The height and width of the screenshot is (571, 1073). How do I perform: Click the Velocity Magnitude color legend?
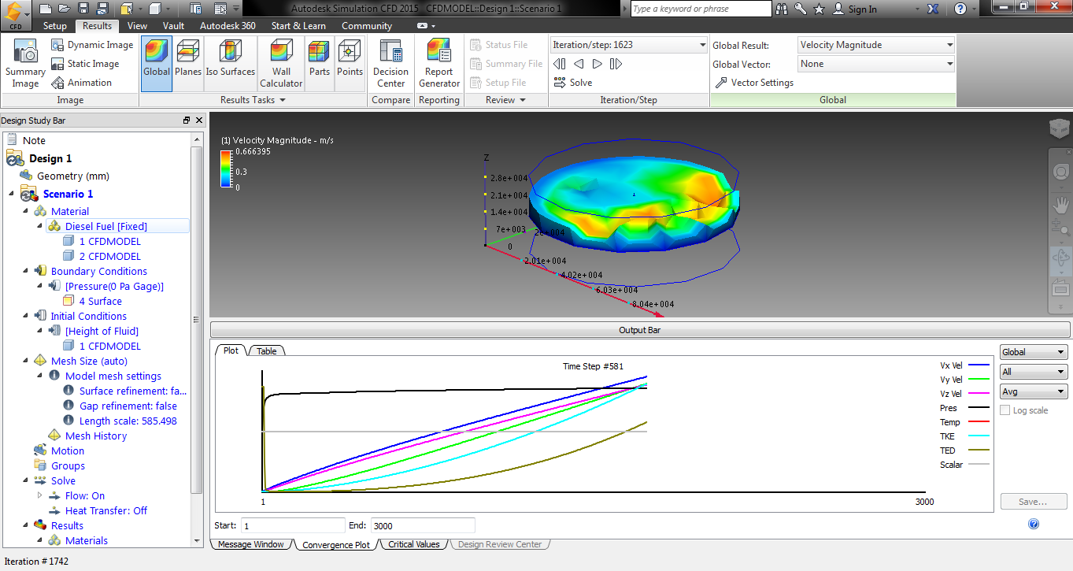[225, 168]
